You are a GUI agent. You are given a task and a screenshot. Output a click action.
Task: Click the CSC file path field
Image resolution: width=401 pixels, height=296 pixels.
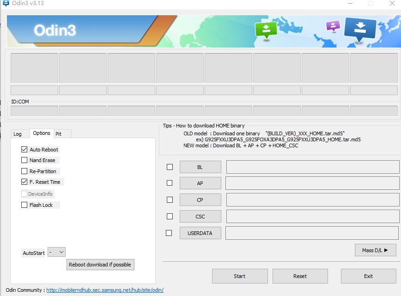313,216
